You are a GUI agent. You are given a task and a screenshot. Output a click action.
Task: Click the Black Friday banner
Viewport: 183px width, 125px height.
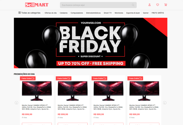[91, 43]
